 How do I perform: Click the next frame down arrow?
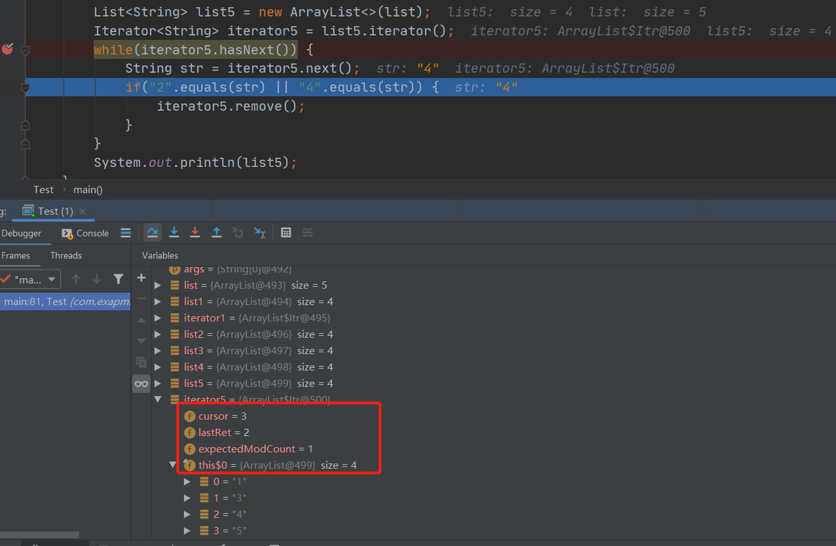tap(97, 280)
